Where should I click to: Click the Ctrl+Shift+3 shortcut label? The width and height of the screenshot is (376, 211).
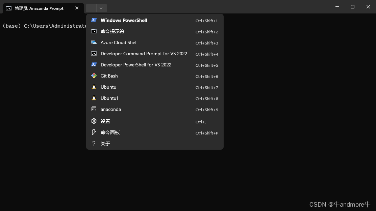207,43
